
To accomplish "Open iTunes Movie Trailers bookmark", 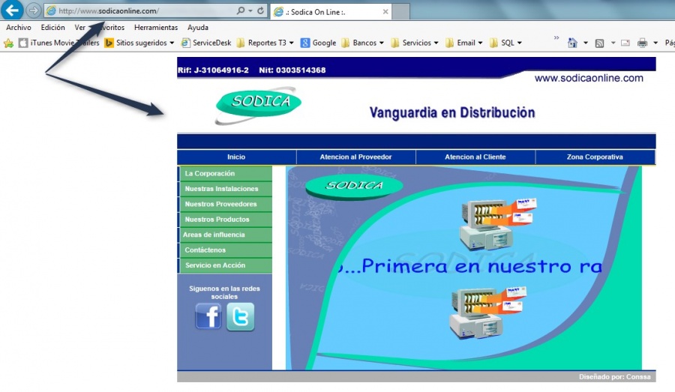I will click(59, 43).
